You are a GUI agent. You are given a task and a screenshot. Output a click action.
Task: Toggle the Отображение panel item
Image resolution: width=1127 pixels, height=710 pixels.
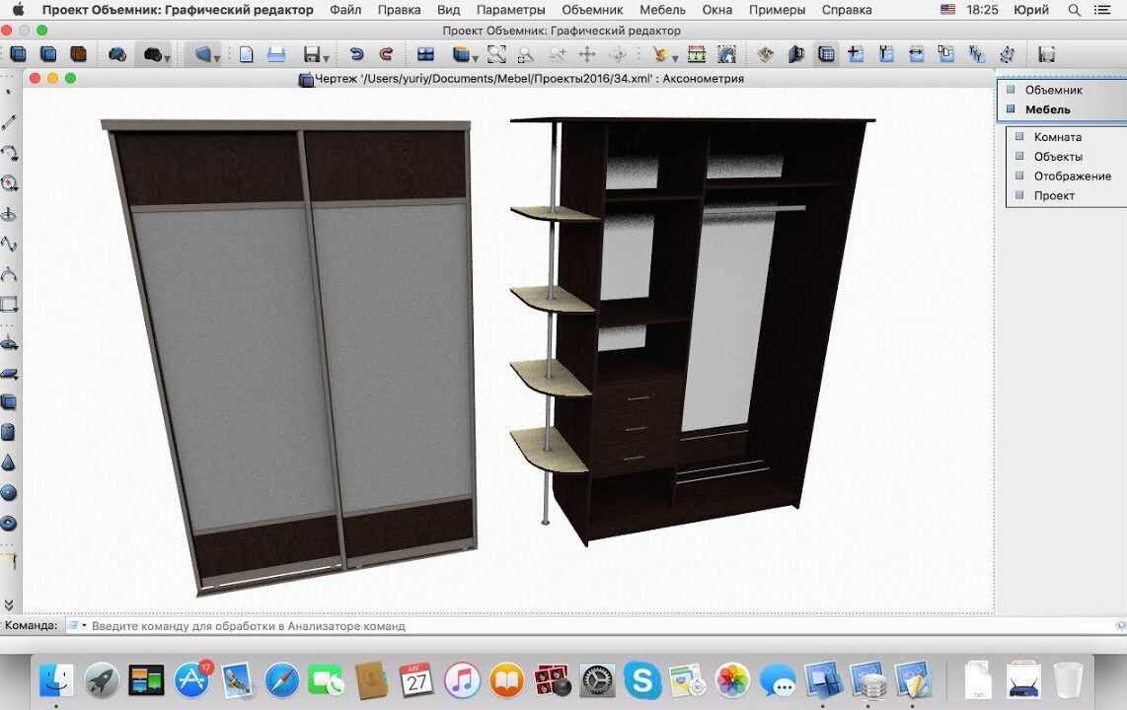tap(1019, 176)
